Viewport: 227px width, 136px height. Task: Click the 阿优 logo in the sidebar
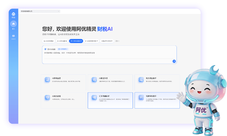tap(13, 14)
